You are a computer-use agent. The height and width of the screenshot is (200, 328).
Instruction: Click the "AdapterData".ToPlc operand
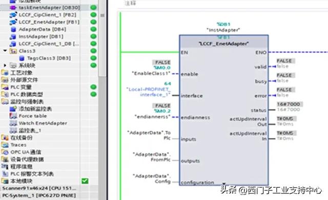149,135
